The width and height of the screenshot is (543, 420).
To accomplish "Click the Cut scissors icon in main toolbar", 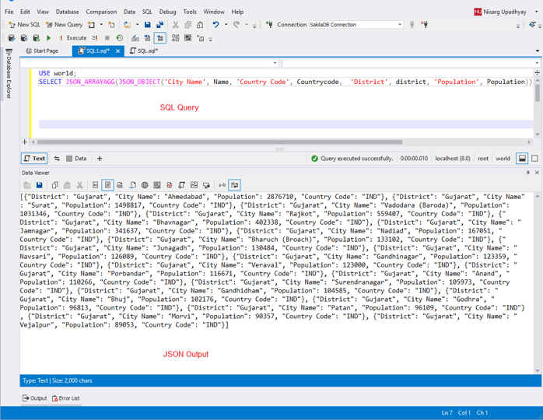I will click(175, 25).
